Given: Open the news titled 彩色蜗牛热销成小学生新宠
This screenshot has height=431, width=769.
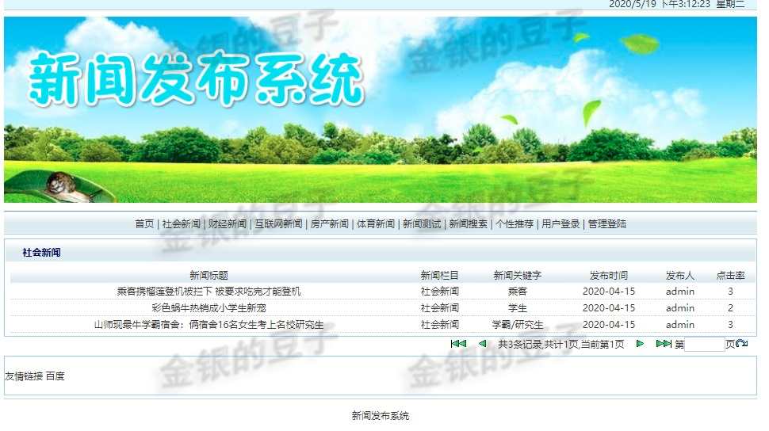Looking at the screenshot, I should pos(209,308).
